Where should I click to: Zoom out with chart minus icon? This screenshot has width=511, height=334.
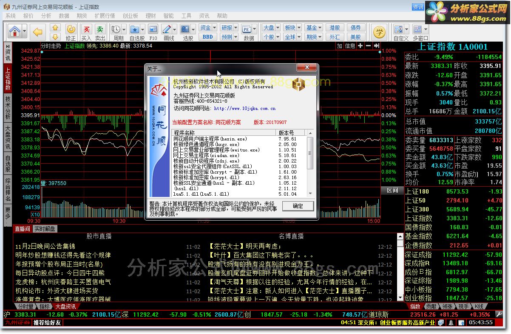click(x=368, y=46)
